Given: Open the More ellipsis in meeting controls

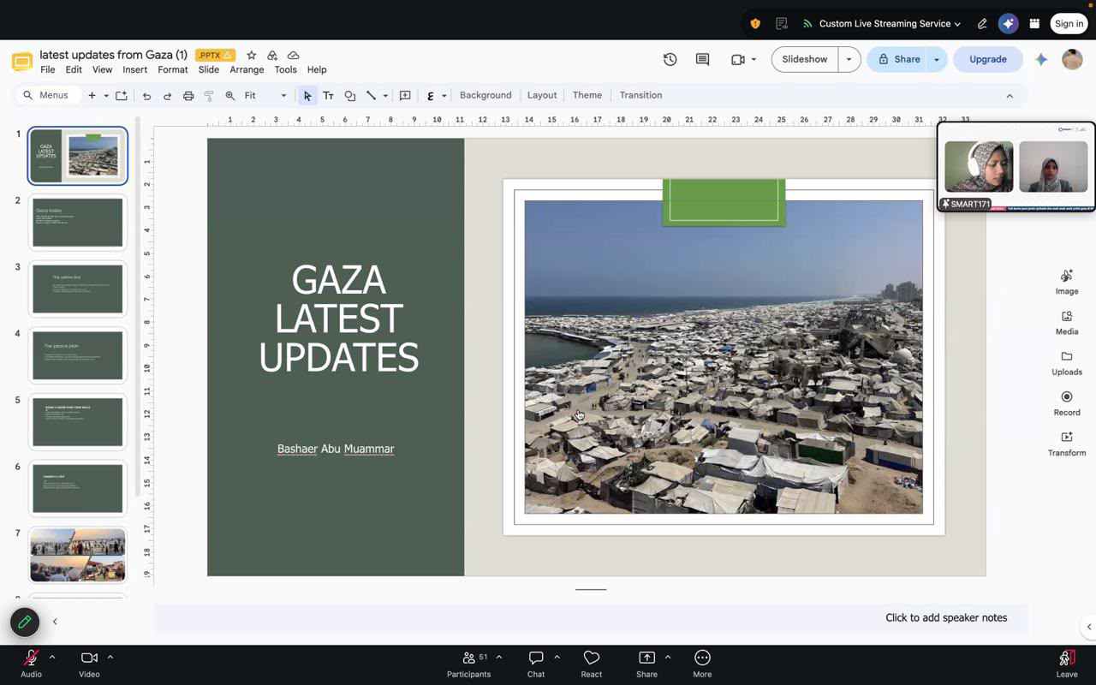Looking at the screenshot, I should coord(702,663).
